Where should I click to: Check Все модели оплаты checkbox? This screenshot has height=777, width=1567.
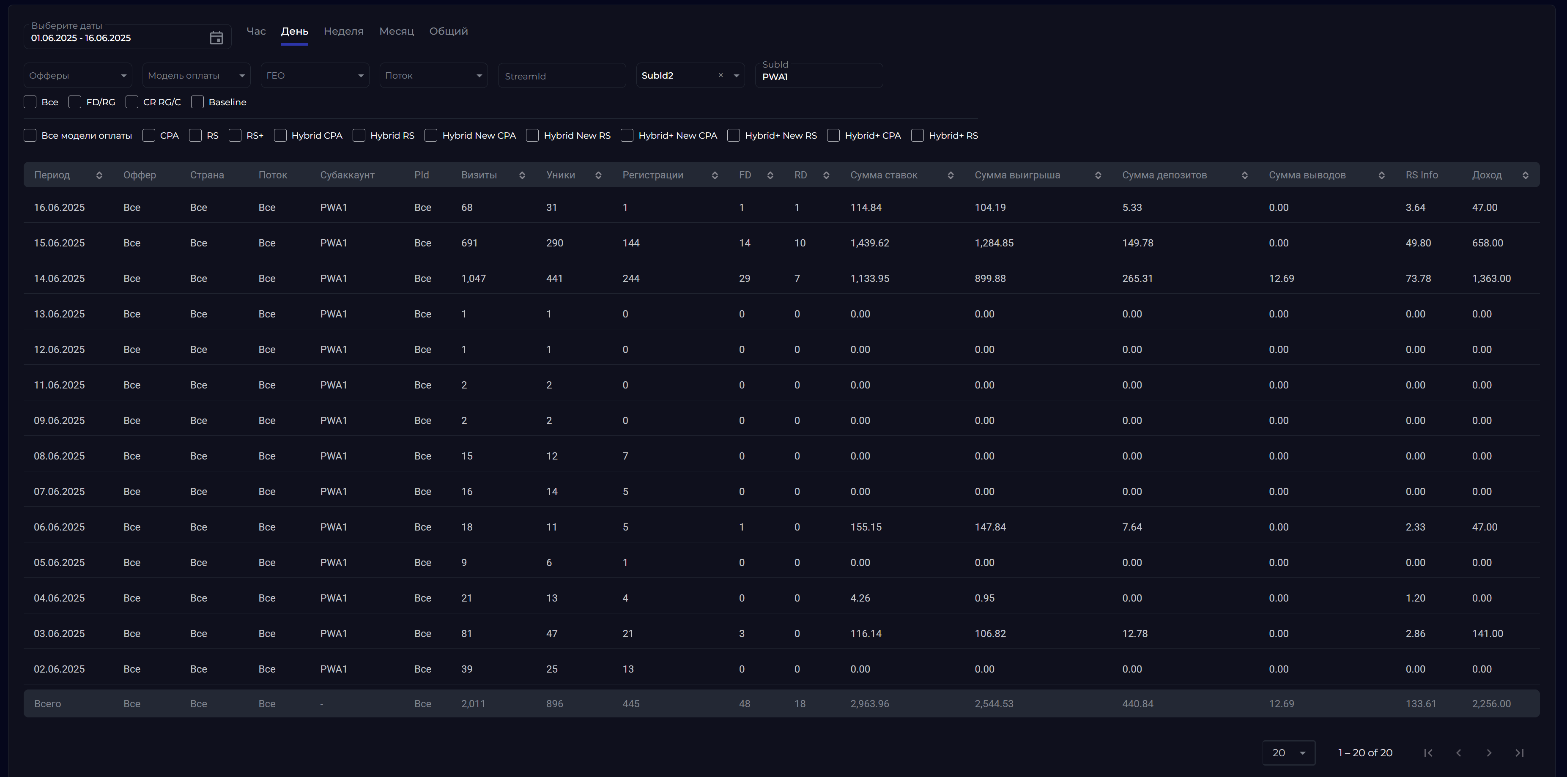click(30, 136)
